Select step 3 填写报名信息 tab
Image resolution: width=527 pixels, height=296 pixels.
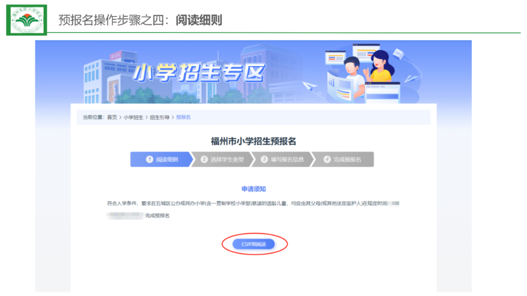[283, 159]
